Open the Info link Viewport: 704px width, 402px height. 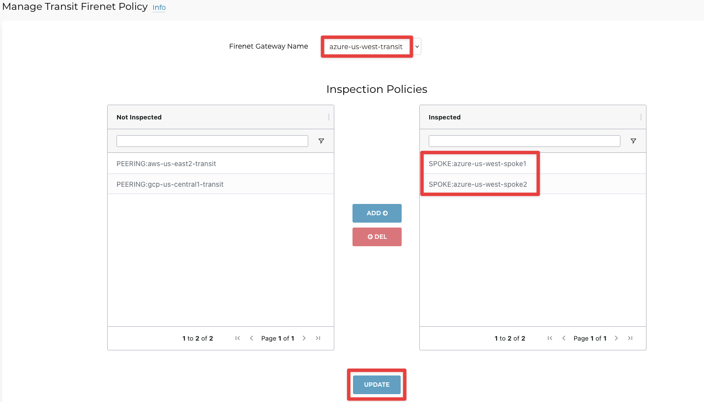(x=159, y=7)
